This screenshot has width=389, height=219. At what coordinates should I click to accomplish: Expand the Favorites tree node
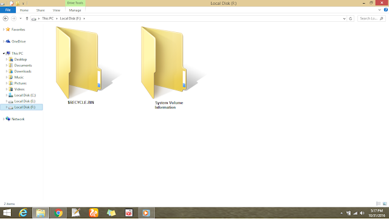point(4,29)
